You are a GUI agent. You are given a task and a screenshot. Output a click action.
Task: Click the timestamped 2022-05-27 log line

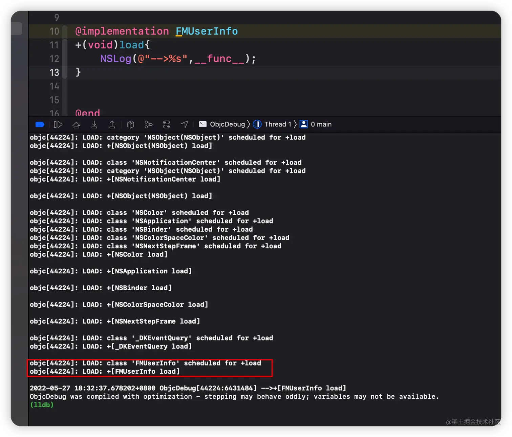click(188, 388)
